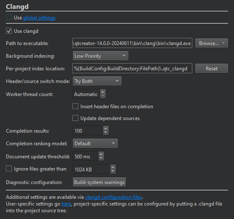Decrease the worker thread count

coord(103,96)
